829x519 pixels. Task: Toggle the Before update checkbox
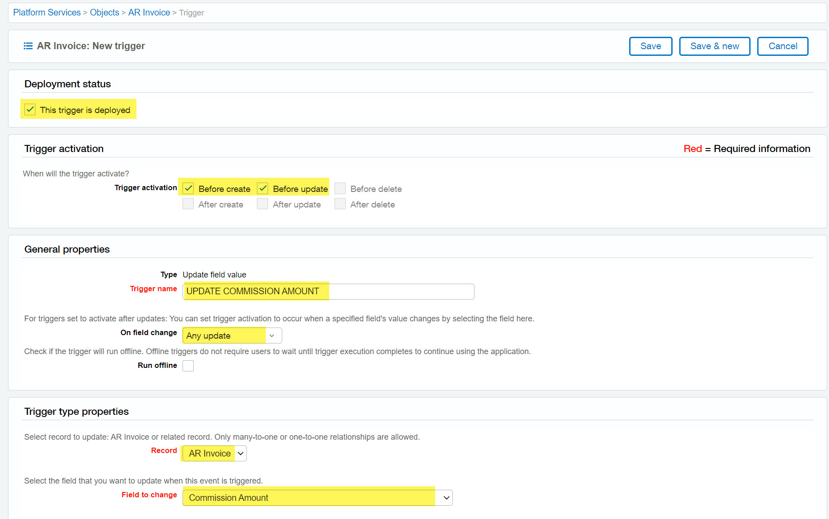[x=263, y=188]
